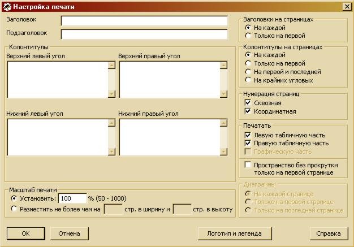Image resolution: width=354 pixels, height=247 pixels.
Task: Click the Заголовок input field
Action: [144, 21]
